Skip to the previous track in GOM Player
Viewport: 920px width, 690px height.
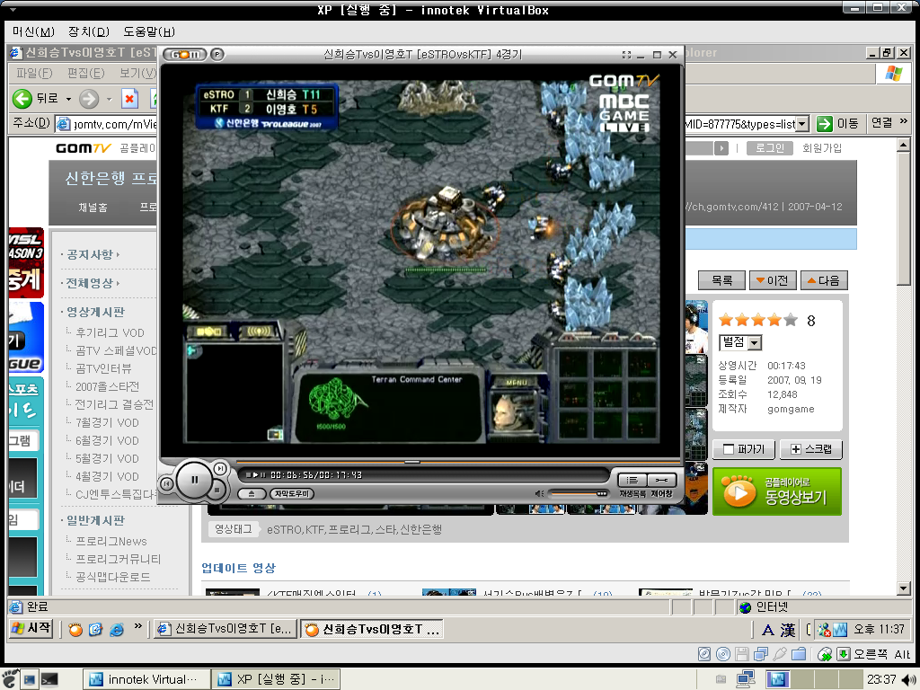click(x=167, y=483)
